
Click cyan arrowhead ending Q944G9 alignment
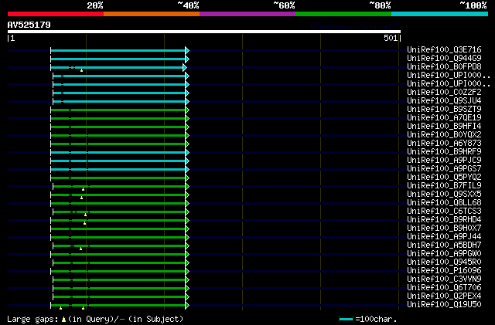click(187, 59)
